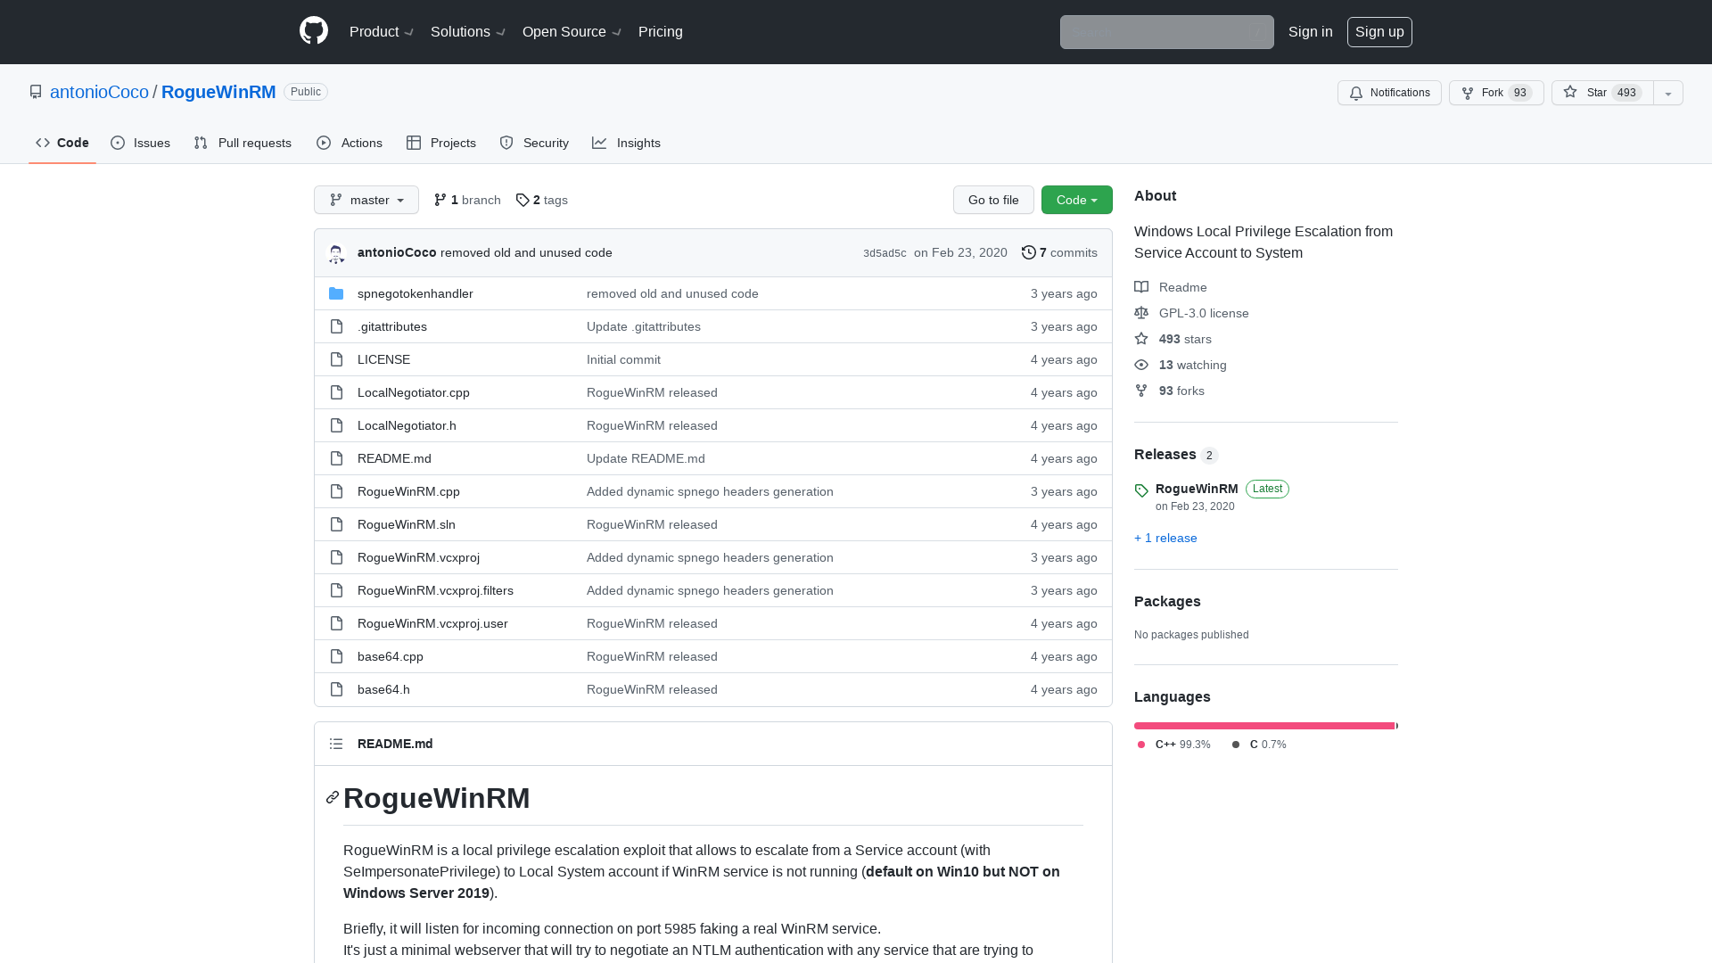
Task: Click the 'Initial commit' message
Action: 623,359
